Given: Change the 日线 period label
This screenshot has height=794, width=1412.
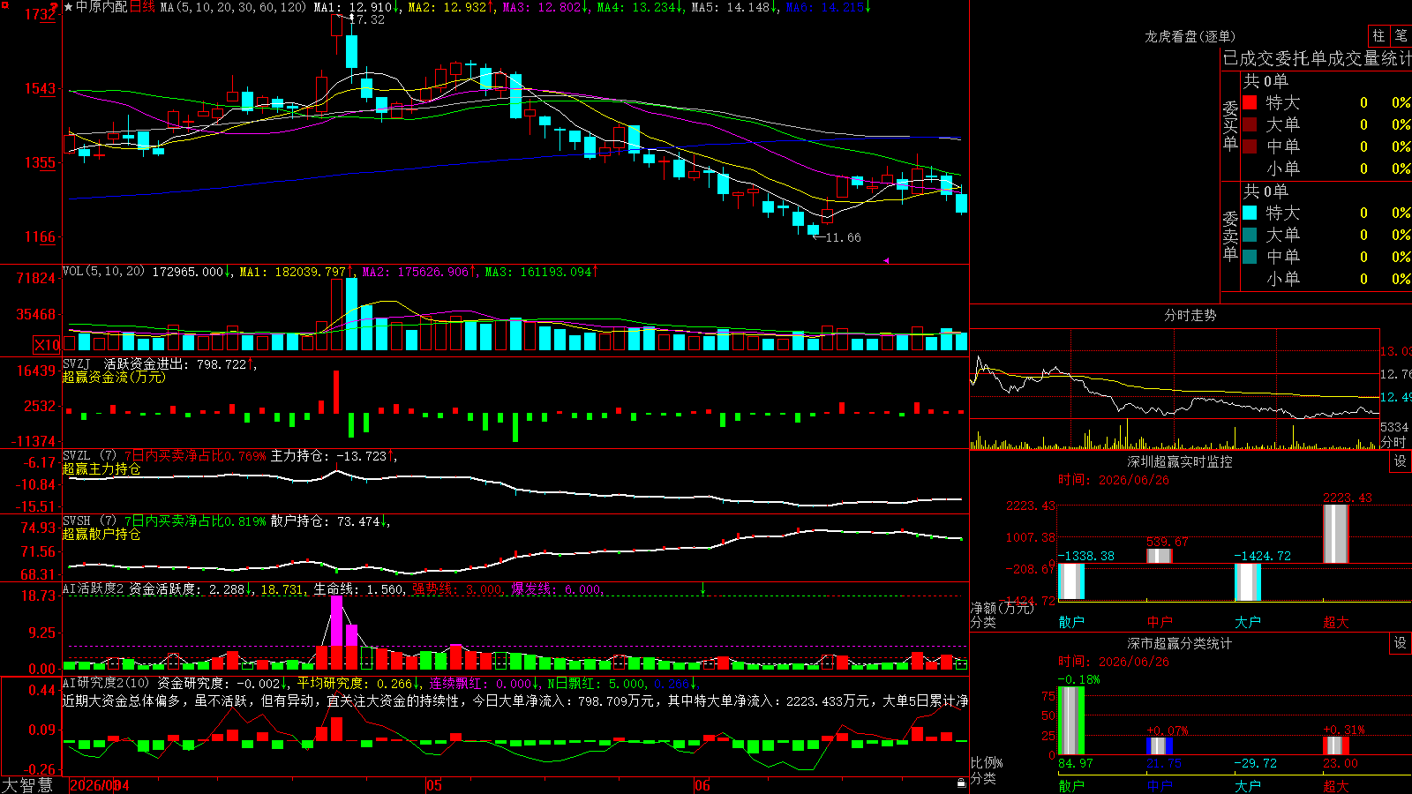Looking at the screenshot, I should [x=142, y=7].
